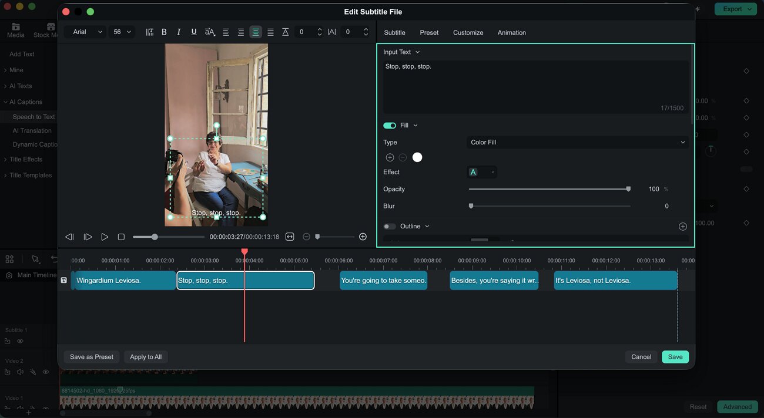Align subtitle text left
Viewport: 764px width, 418px height.
(226, 32)
